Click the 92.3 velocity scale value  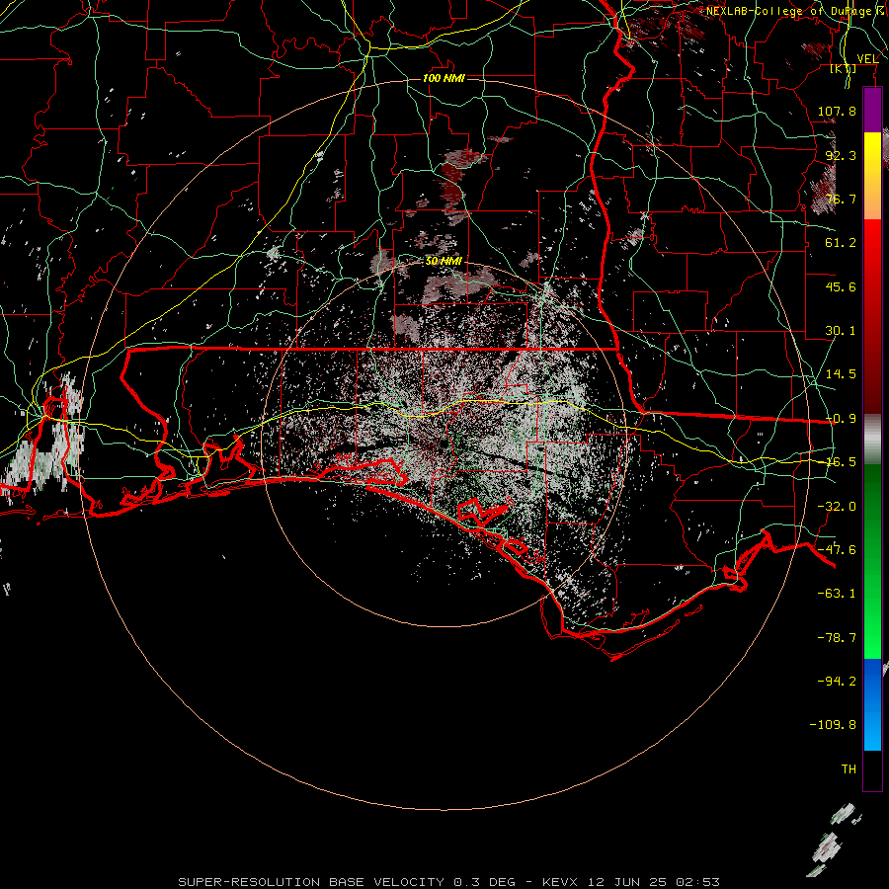(x=841, y=155)
